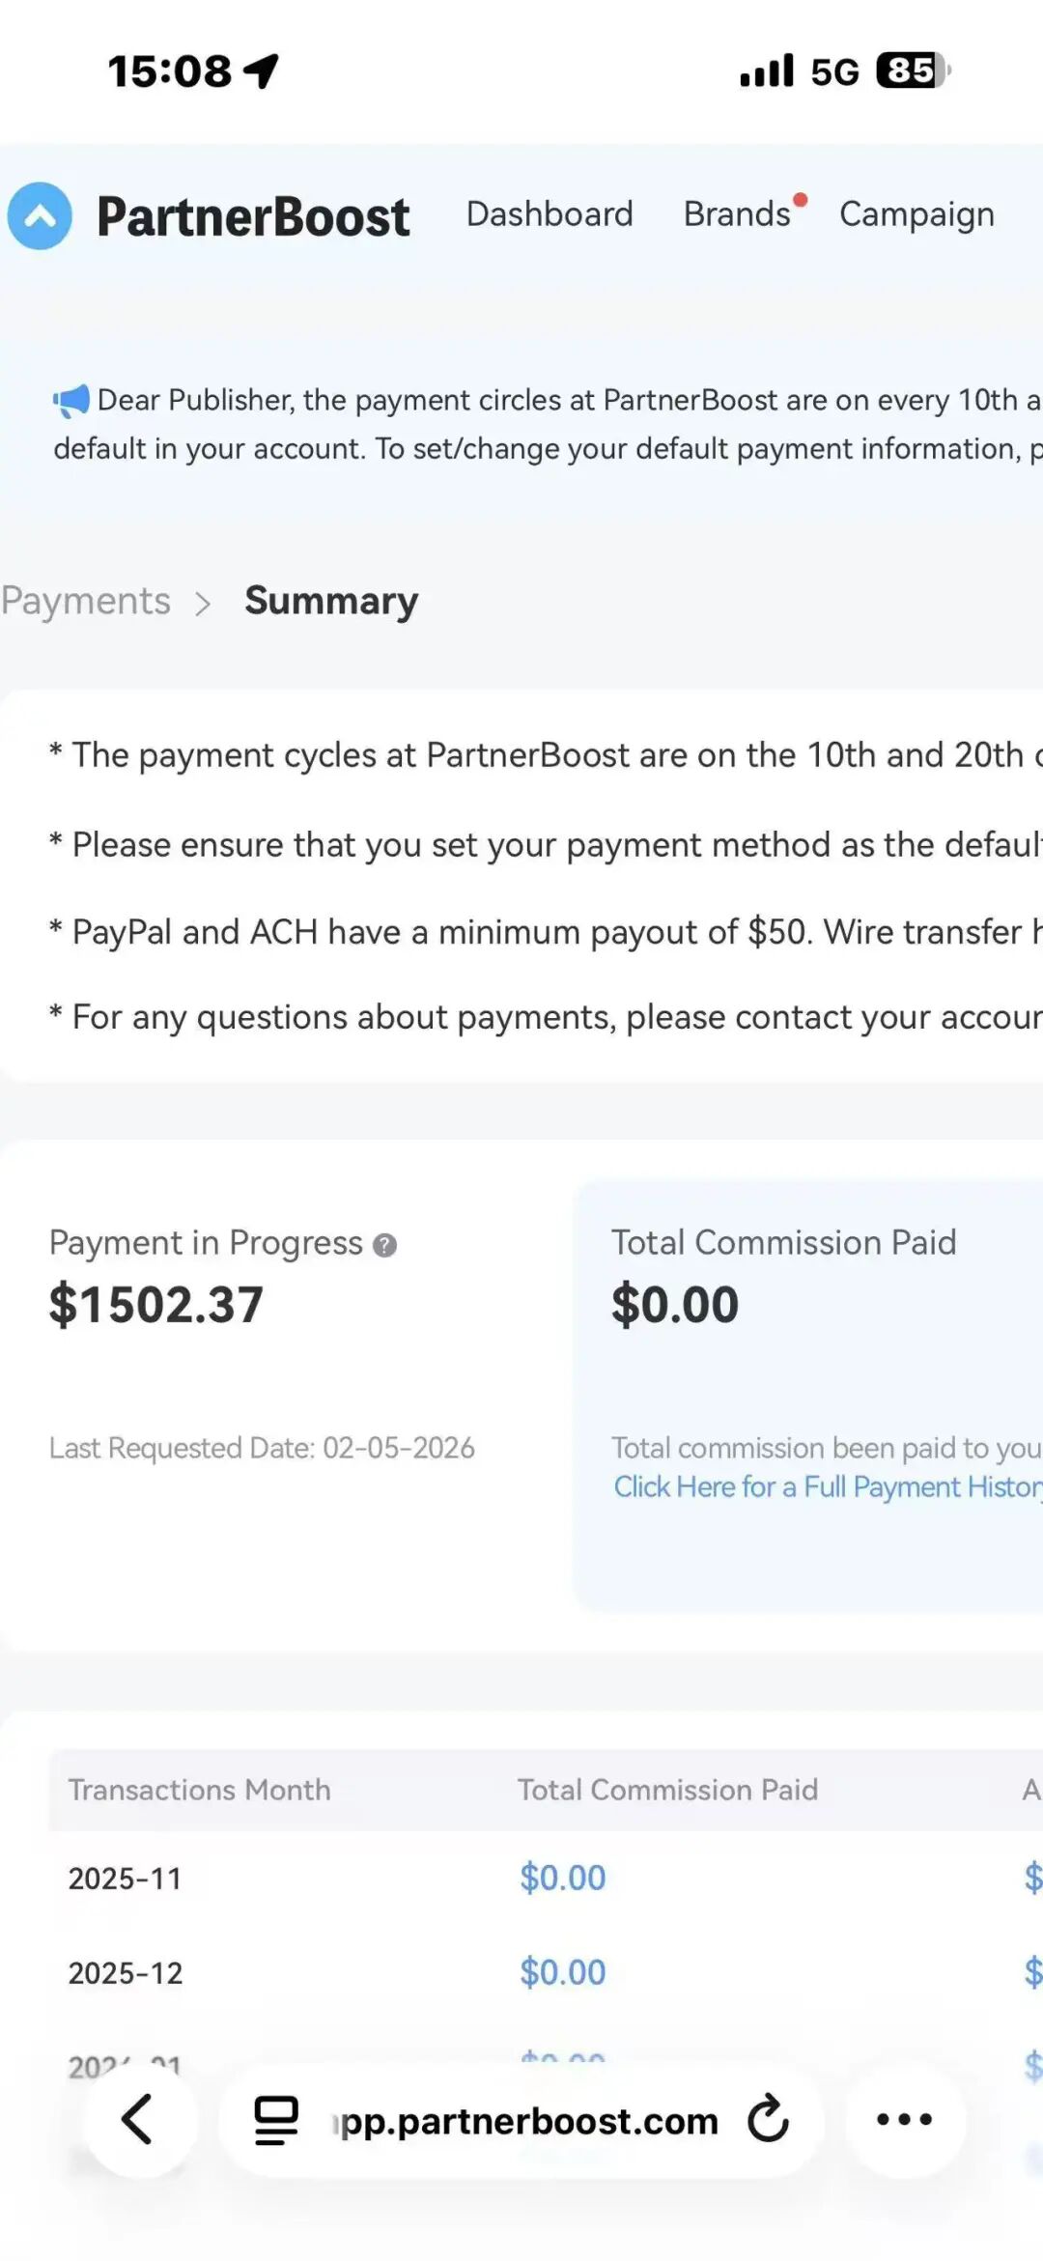Viewport: 1043px width, 2261px height.
Task: Click the Transactions Month column header
Action: pyautogui.click(x=199, y=1790)
